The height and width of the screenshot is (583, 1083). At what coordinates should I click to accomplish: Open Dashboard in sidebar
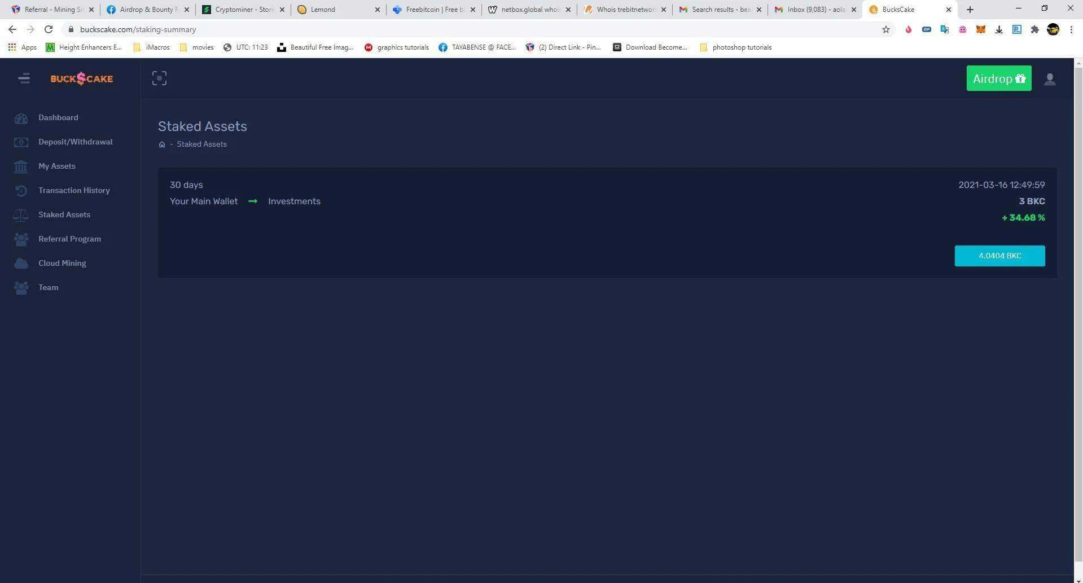click(58, 117)
